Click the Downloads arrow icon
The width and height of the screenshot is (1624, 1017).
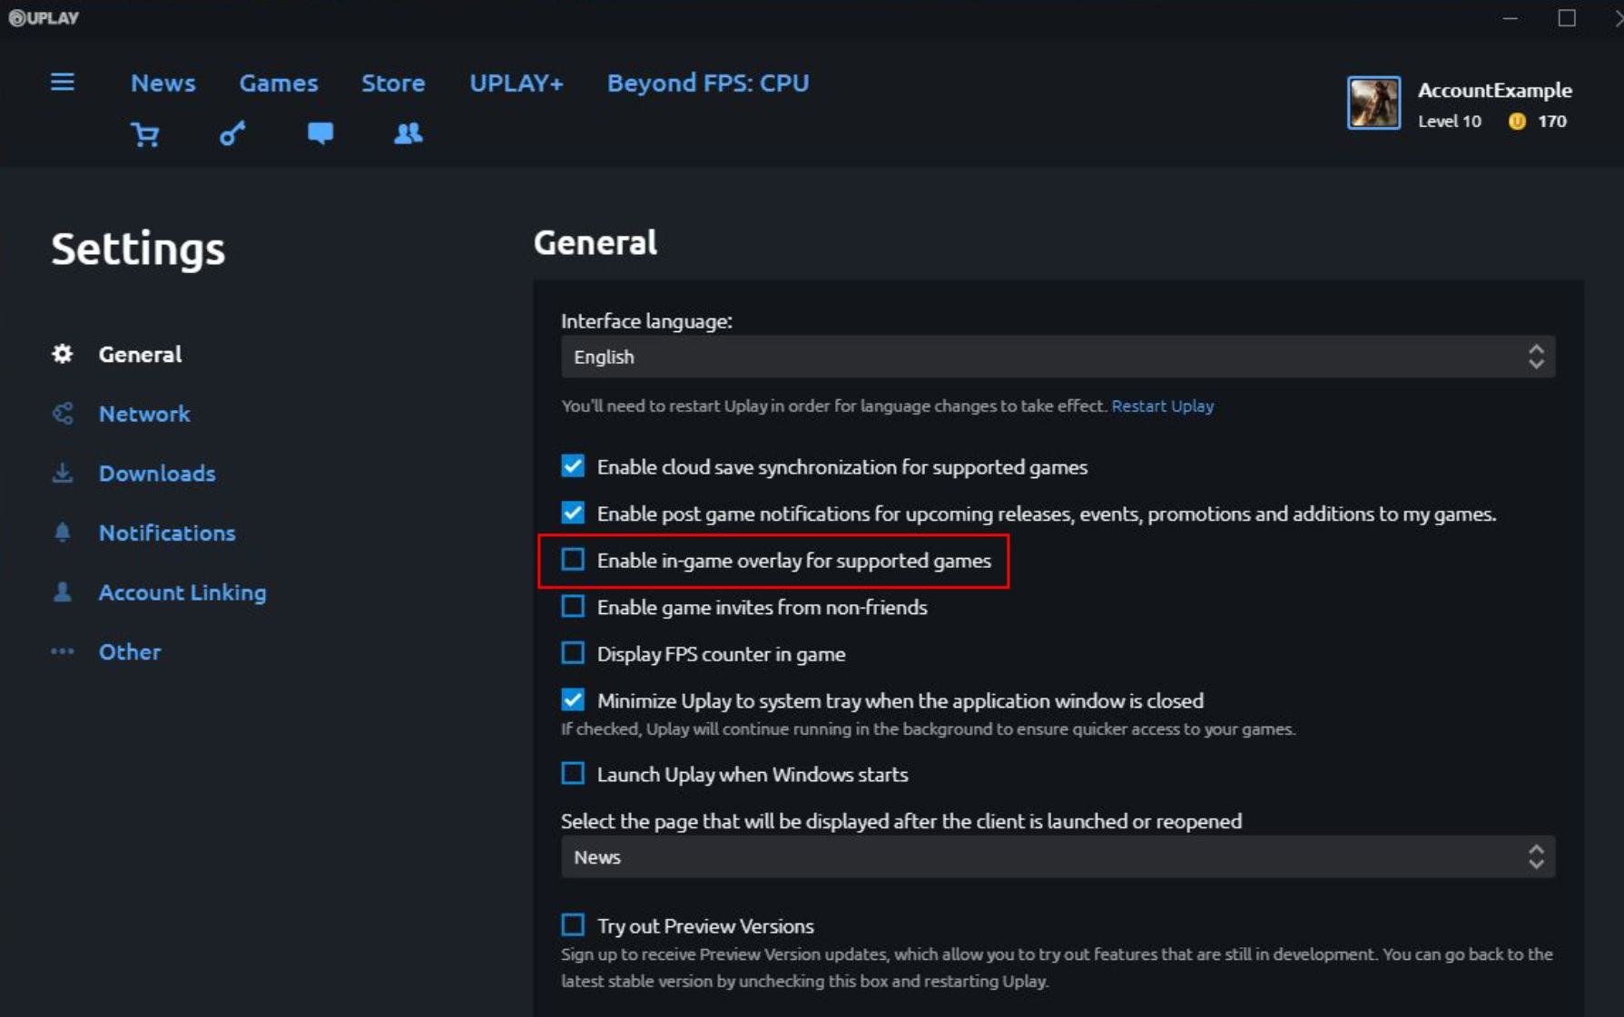63,473
